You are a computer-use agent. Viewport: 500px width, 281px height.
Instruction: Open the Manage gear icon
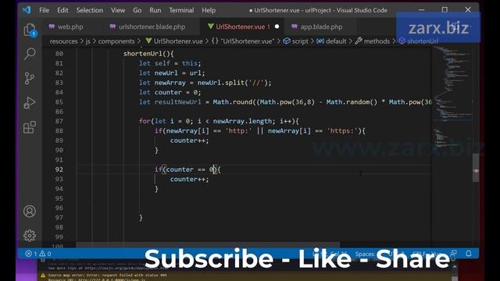tap(30, 236)
